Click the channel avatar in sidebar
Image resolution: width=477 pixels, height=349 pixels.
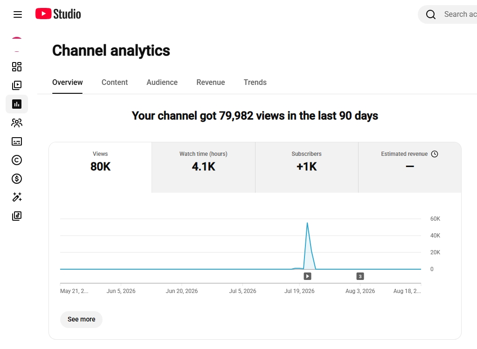point(17,44)
